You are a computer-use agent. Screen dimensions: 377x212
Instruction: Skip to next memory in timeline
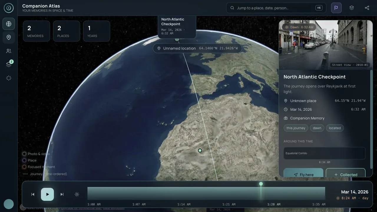point(62,194)
